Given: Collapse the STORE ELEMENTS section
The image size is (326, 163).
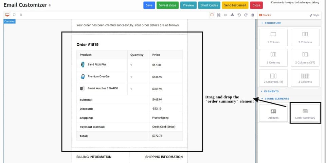Looking at the screenshot, I should click(289, 99).
